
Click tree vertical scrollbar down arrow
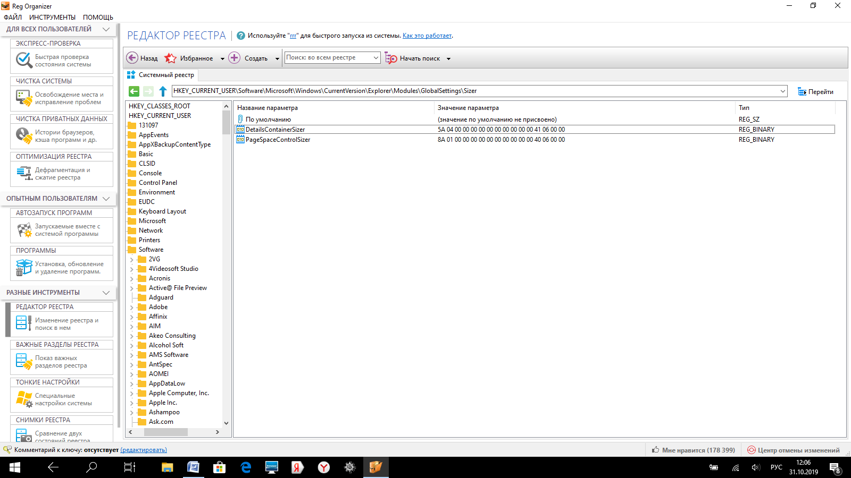pyautogui.click(x=226, y=423)
